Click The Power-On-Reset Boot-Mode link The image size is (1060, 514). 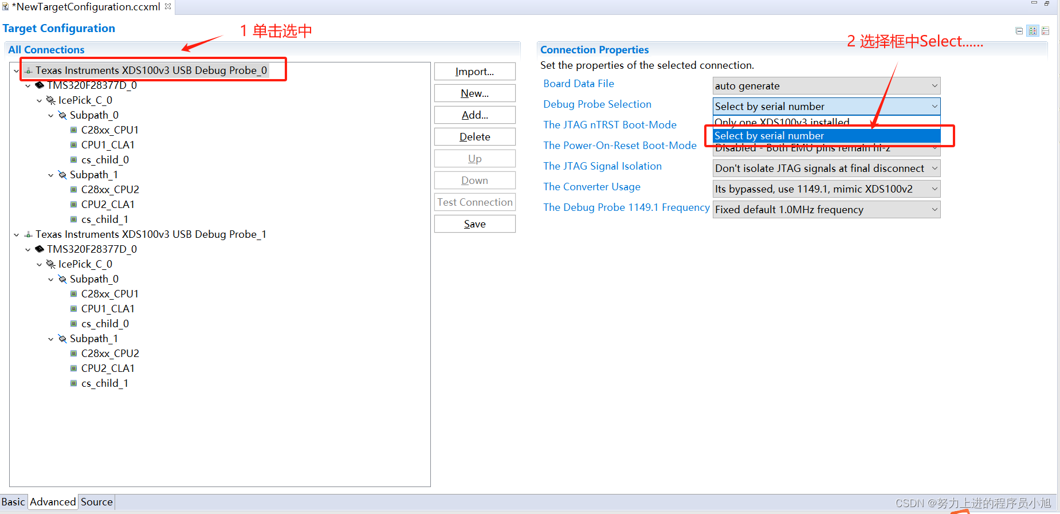pyautogui.click(x=620, y=146)
